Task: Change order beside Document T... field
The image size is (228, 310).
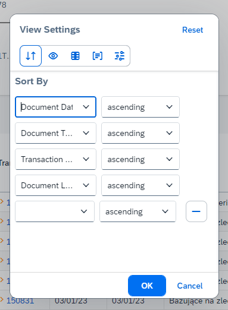Action: pos(140,133)
